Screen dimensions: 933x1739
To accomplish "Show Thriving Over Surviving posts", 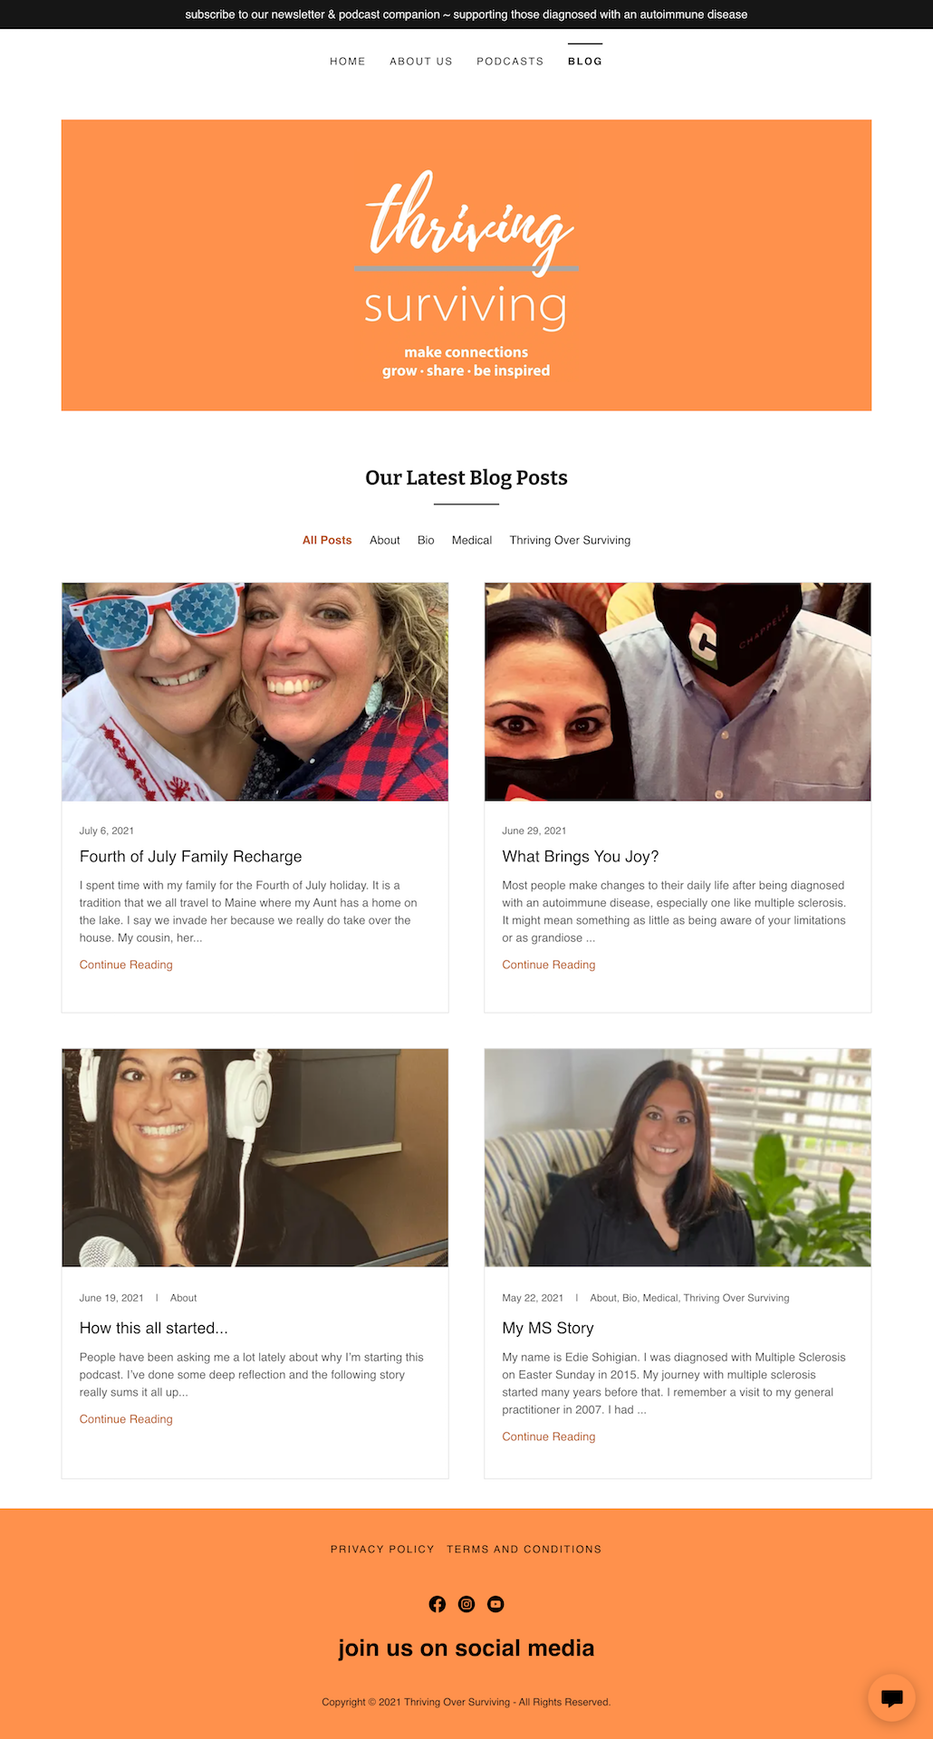I will click(570, 540).
